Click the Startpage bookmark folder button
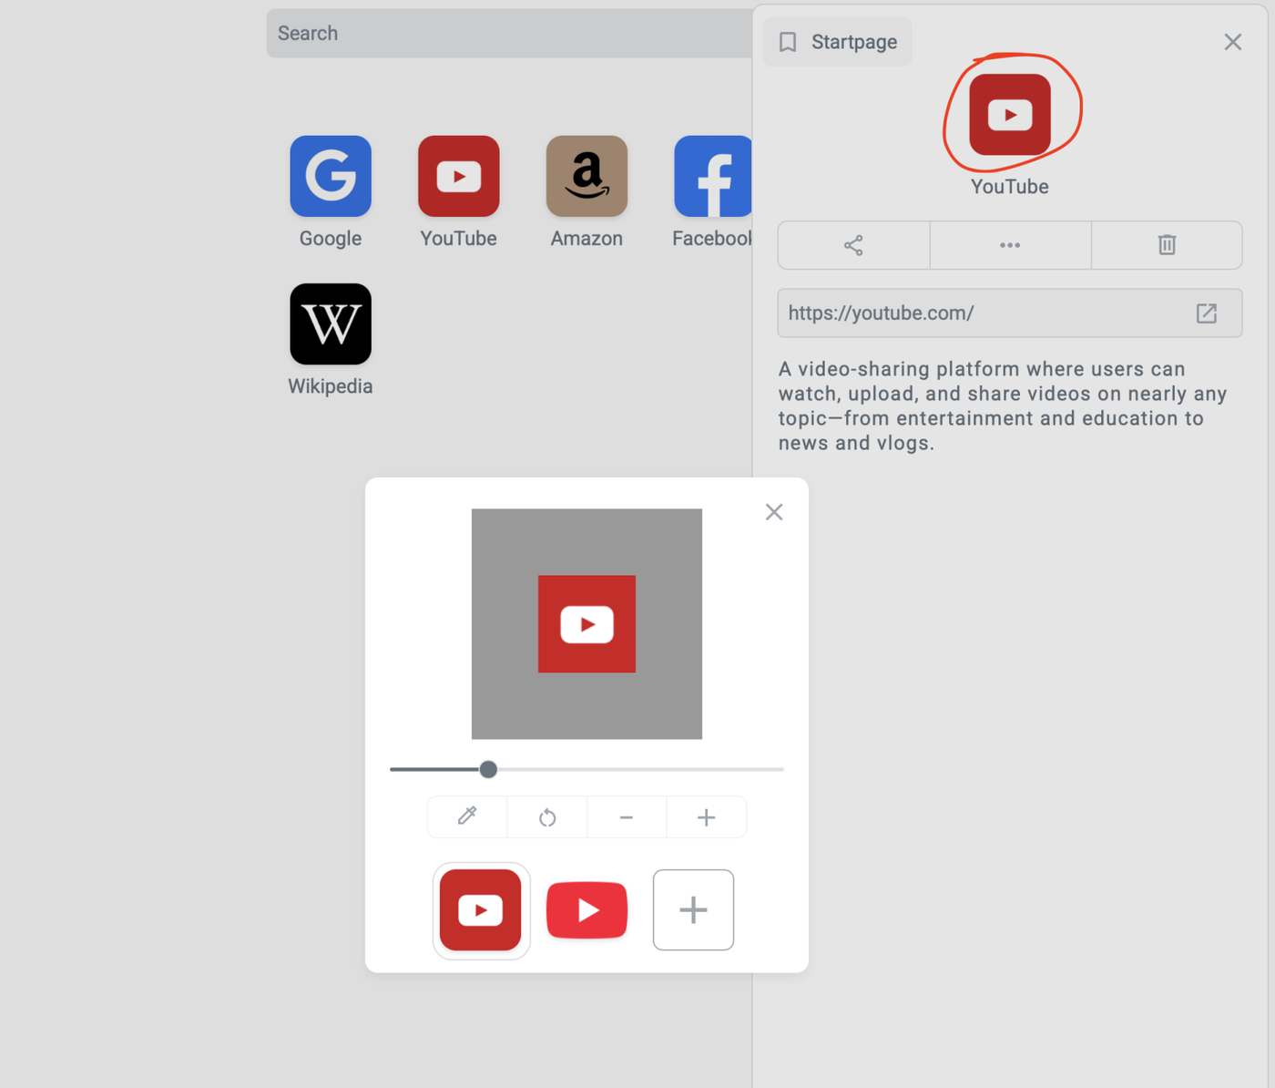The width and height of the screenshot is (1275, 1088). pos(837,42)
